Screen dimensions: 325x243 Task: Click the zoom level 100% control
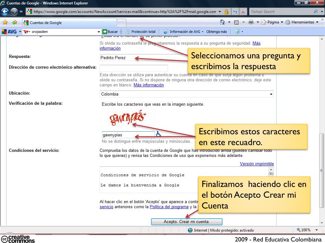[x=304, y=230]
